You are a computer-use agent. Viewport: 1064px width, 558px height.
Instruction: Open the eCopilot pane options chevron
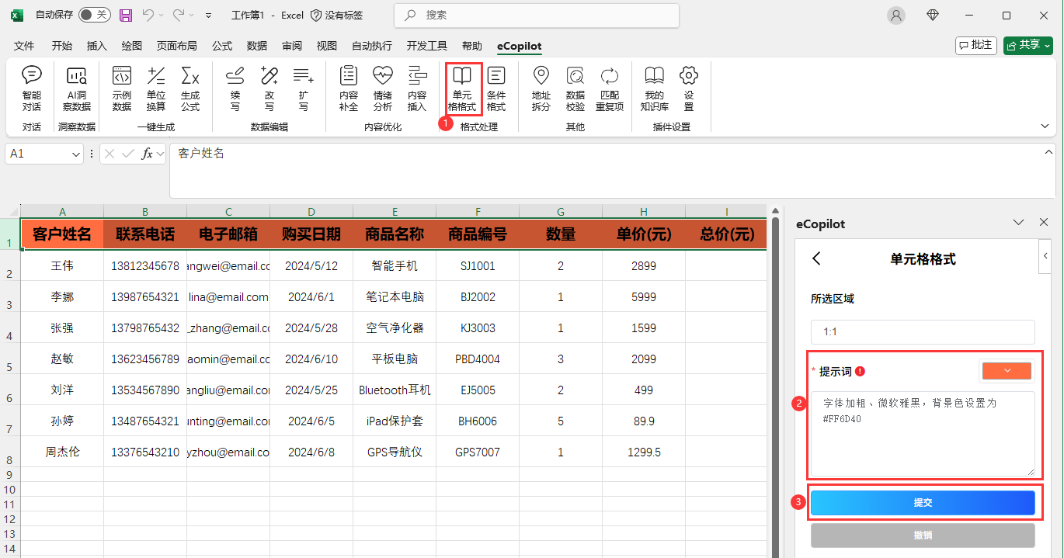[1019, 223]
